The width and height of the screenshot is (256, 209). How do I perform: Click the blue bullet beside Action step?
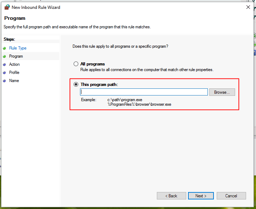(x=4, y=65)
